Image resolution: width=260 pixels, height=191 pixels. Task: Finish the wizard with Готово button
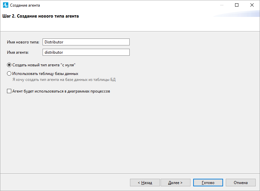click(x=208, y=183)
